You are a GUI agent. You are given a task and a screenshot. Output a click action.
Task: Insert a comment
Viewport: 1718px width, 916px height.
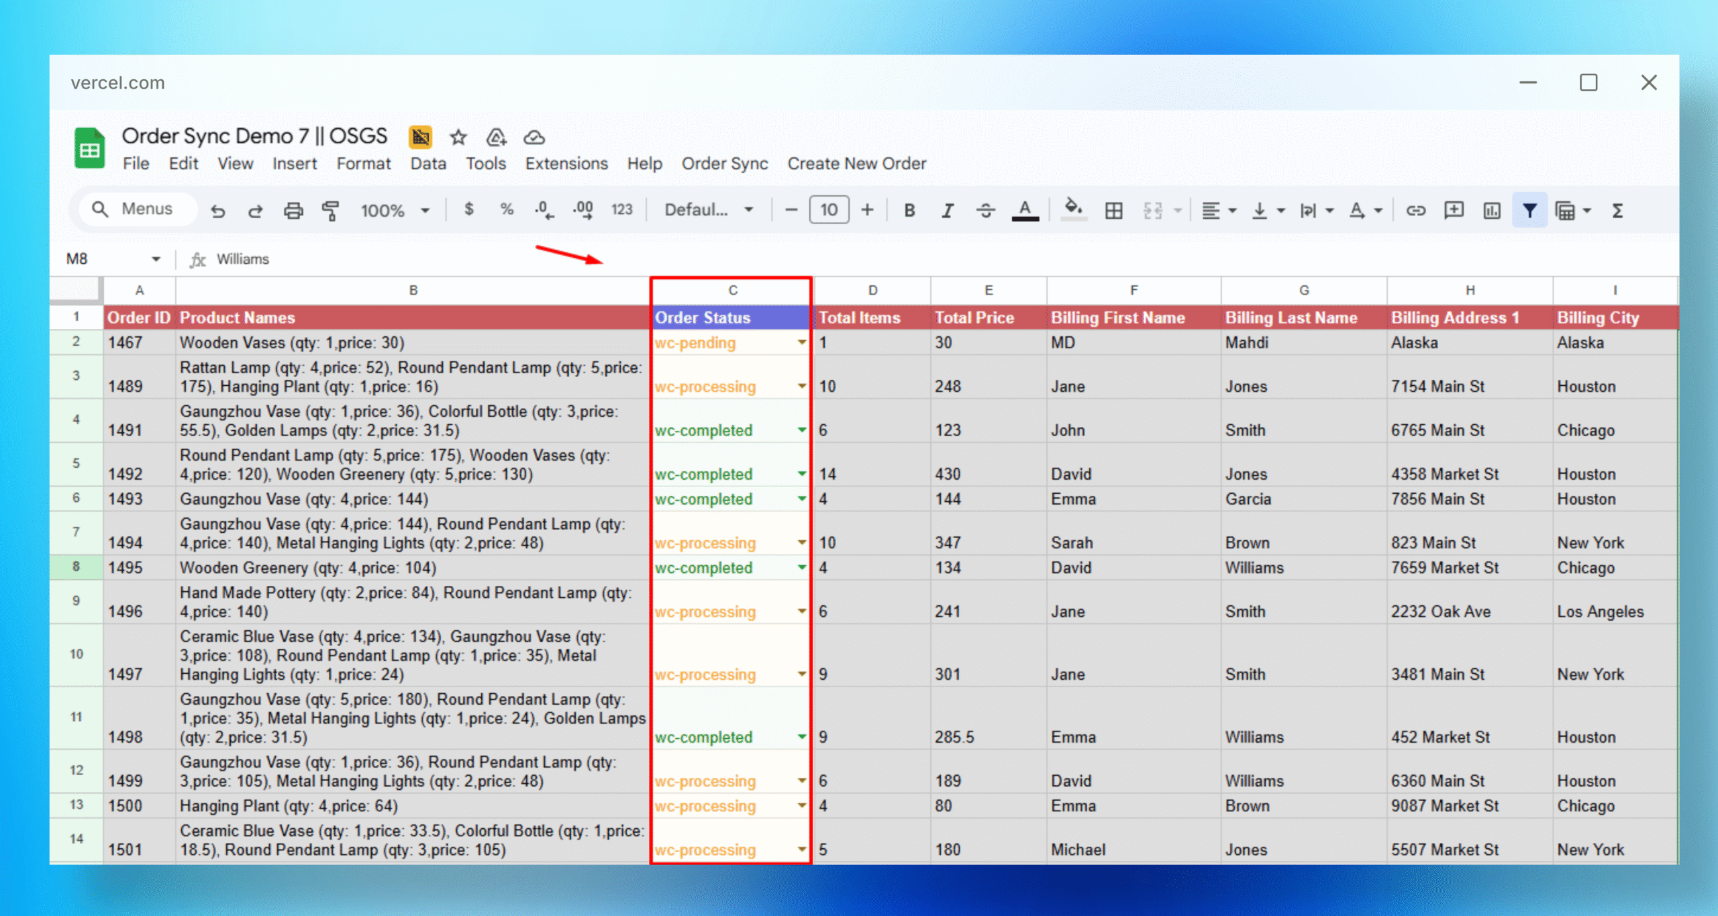(x=1454, y=211)
